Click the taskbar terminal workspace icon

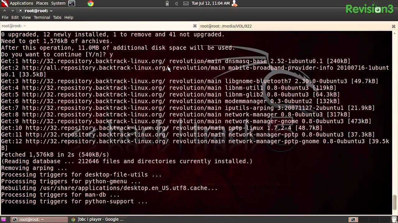(x=353, y=219)
